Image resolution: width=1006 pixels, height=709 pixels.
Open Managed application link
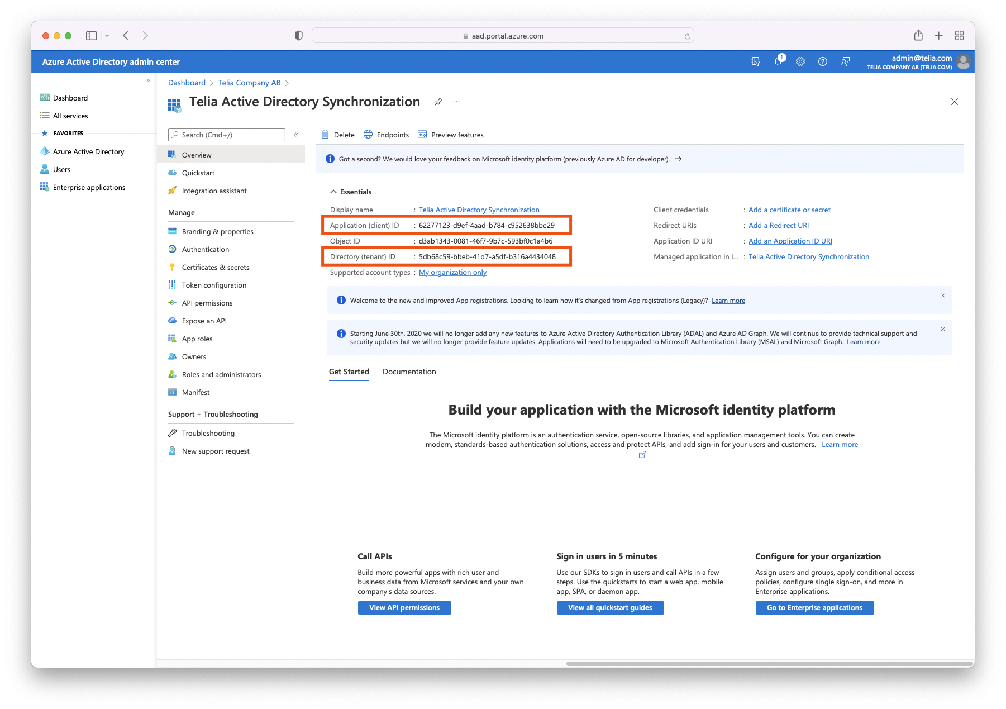[x=809, y=256]
